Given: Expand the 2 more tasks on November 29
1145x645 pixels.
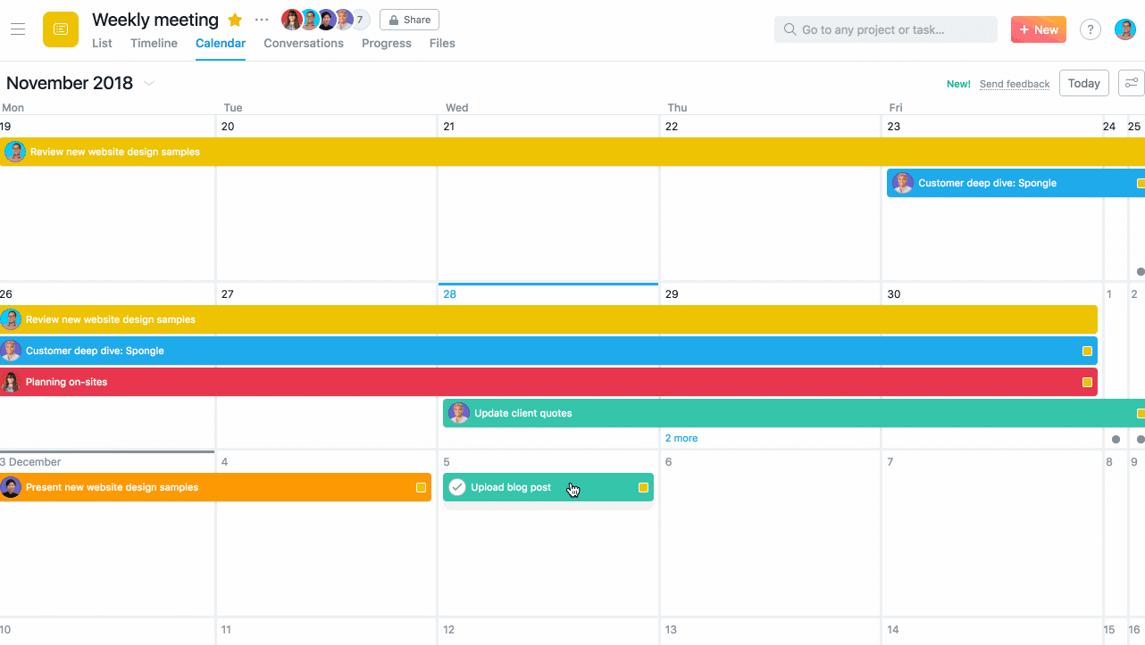Looking at the screenshot, I should point(681,438).
